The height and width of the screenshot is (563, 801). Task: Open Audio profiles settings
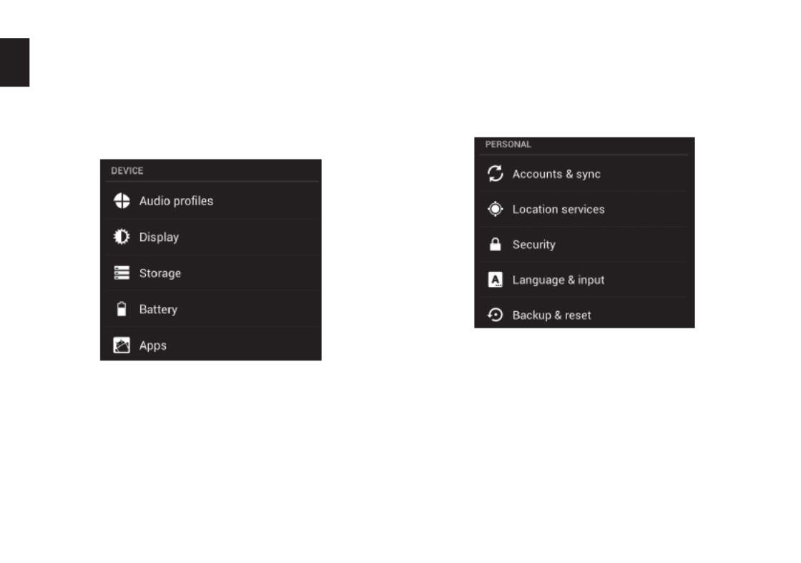tap(211, 201)
